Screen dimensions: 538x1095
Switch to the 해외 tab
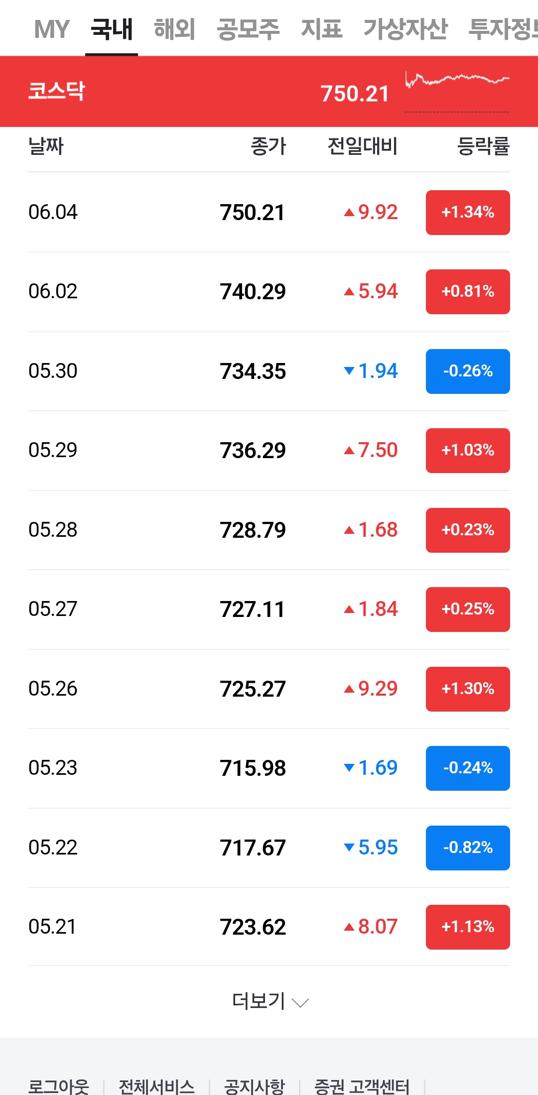[174, 29]
